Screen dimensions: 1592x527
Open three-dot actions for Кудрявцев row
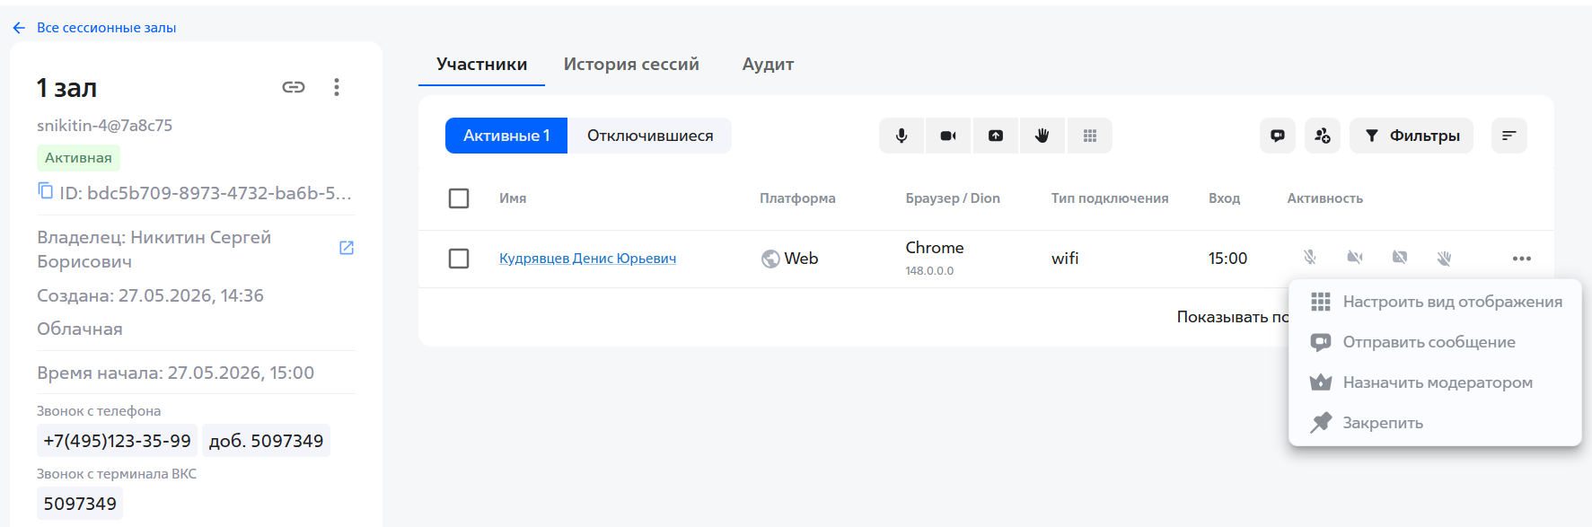1522,259
